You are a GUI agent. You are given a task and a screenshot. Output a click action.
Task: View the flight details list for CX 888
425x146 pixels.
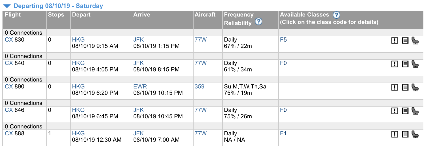405,134
